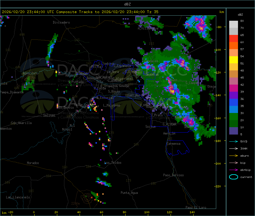
Task: Click the '2200m' elevation label
Action: (75, 204)
